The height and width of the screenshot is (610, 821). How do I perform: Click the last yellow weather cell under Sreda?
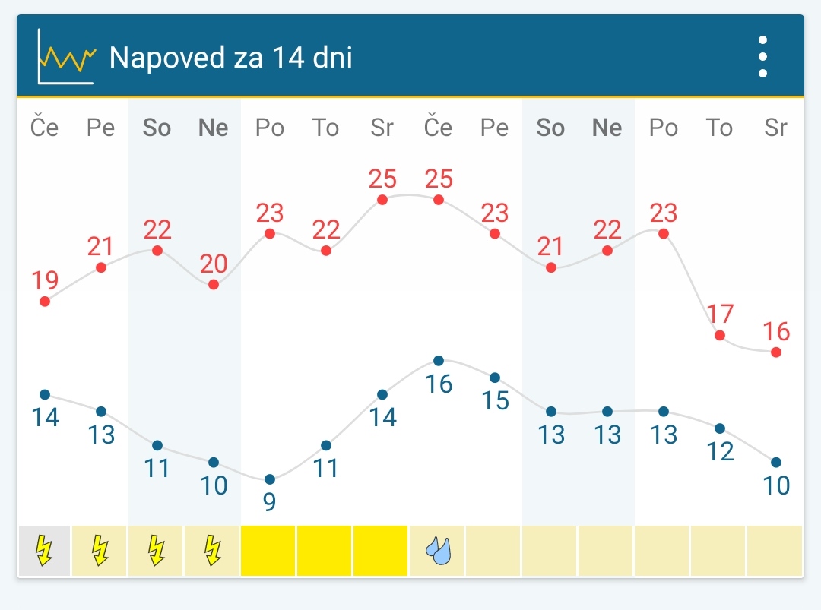(x=775, y=551)
